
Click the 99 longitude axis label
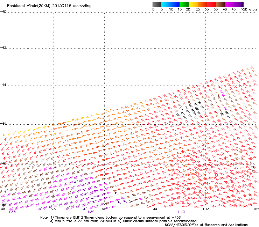click(155, 209)
